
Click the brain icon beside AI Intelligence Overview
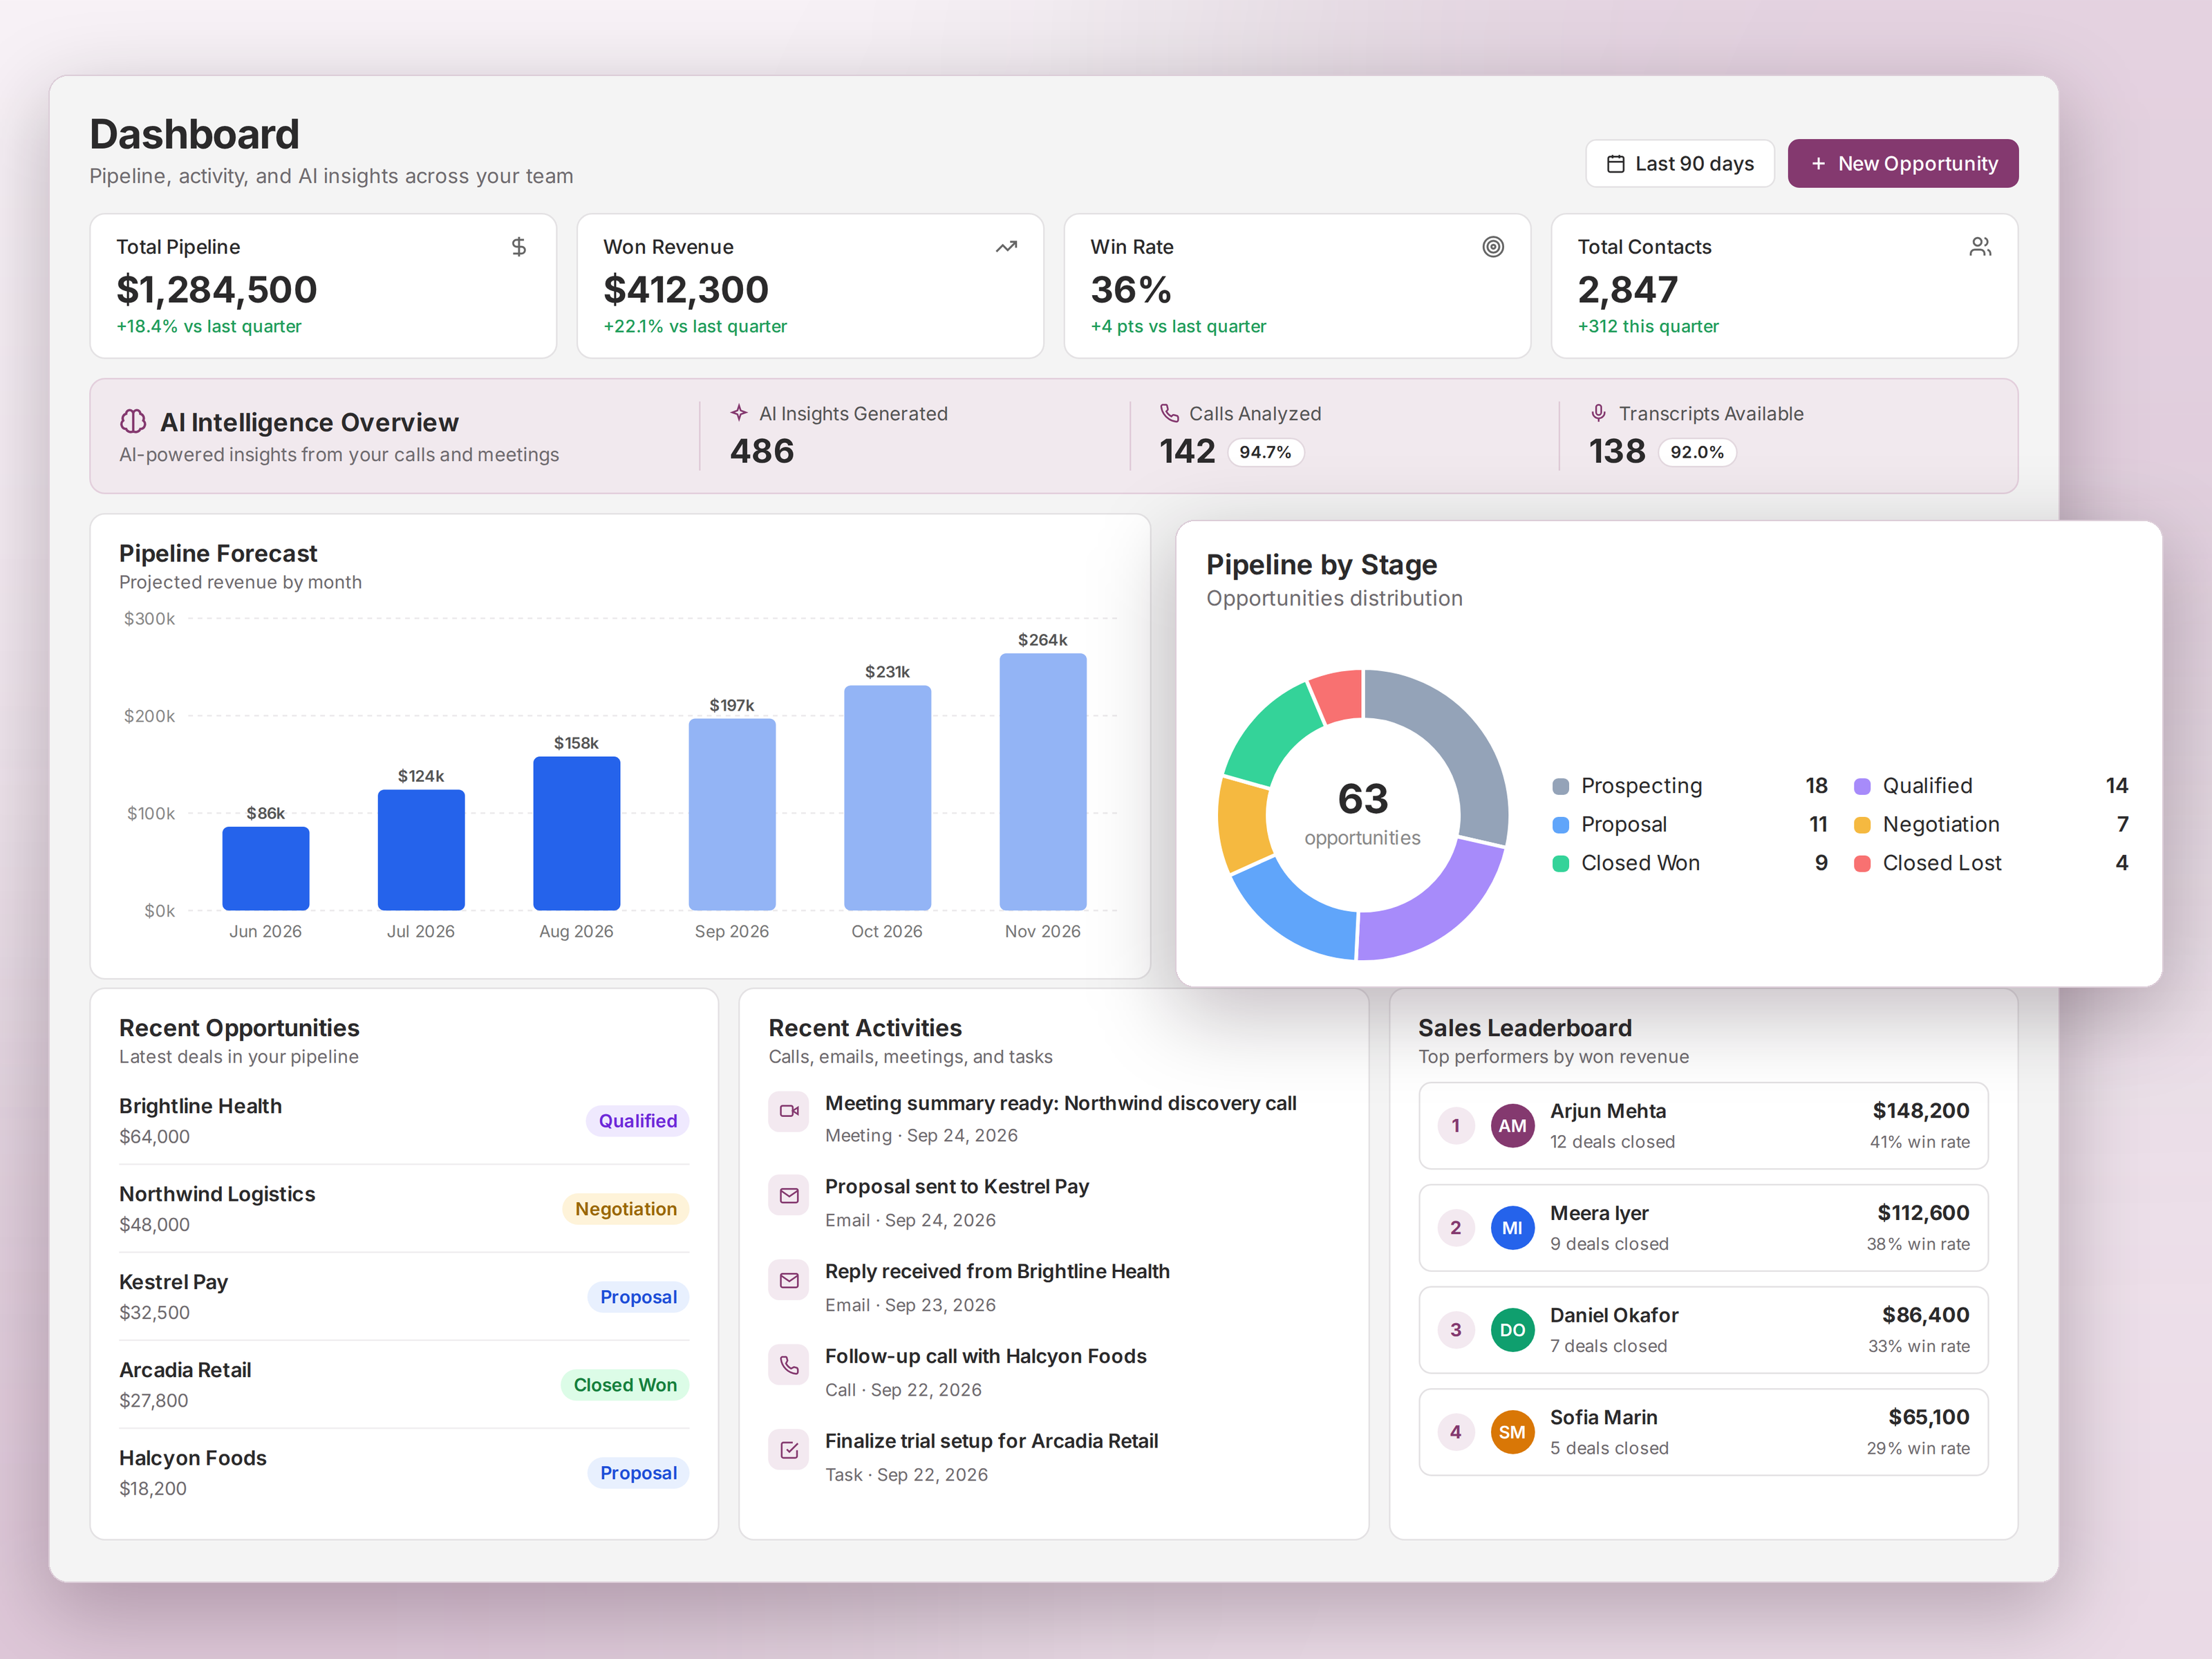[x=133, y=422]
